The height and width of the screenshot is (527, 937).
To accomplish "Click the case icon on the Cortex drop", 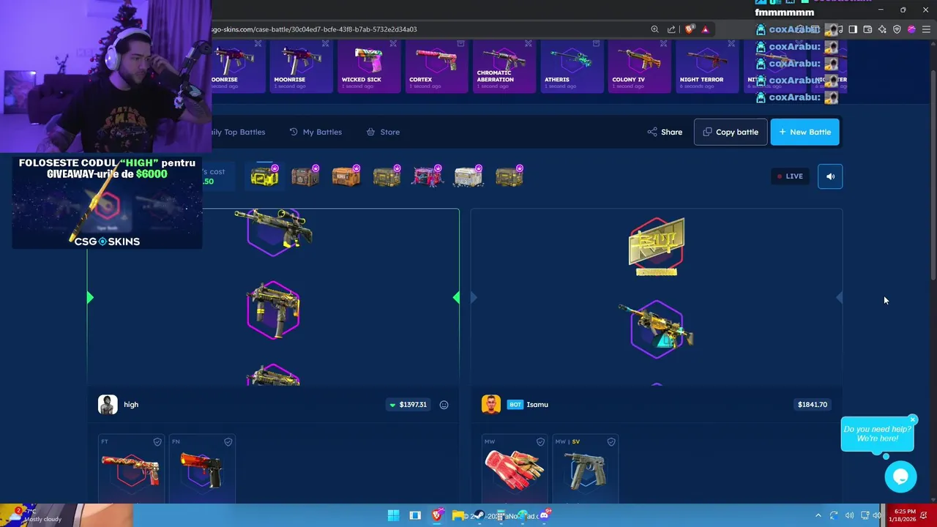I will (x=460, y=44).
